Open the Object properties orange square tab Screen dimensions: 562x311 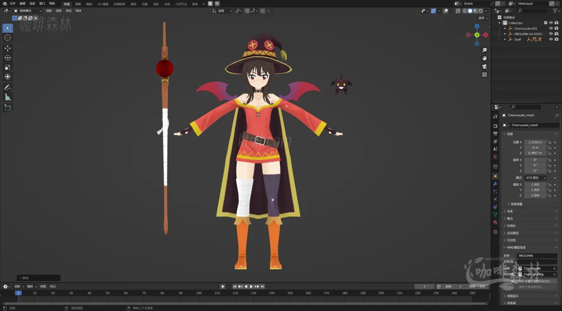coord(496,176)
